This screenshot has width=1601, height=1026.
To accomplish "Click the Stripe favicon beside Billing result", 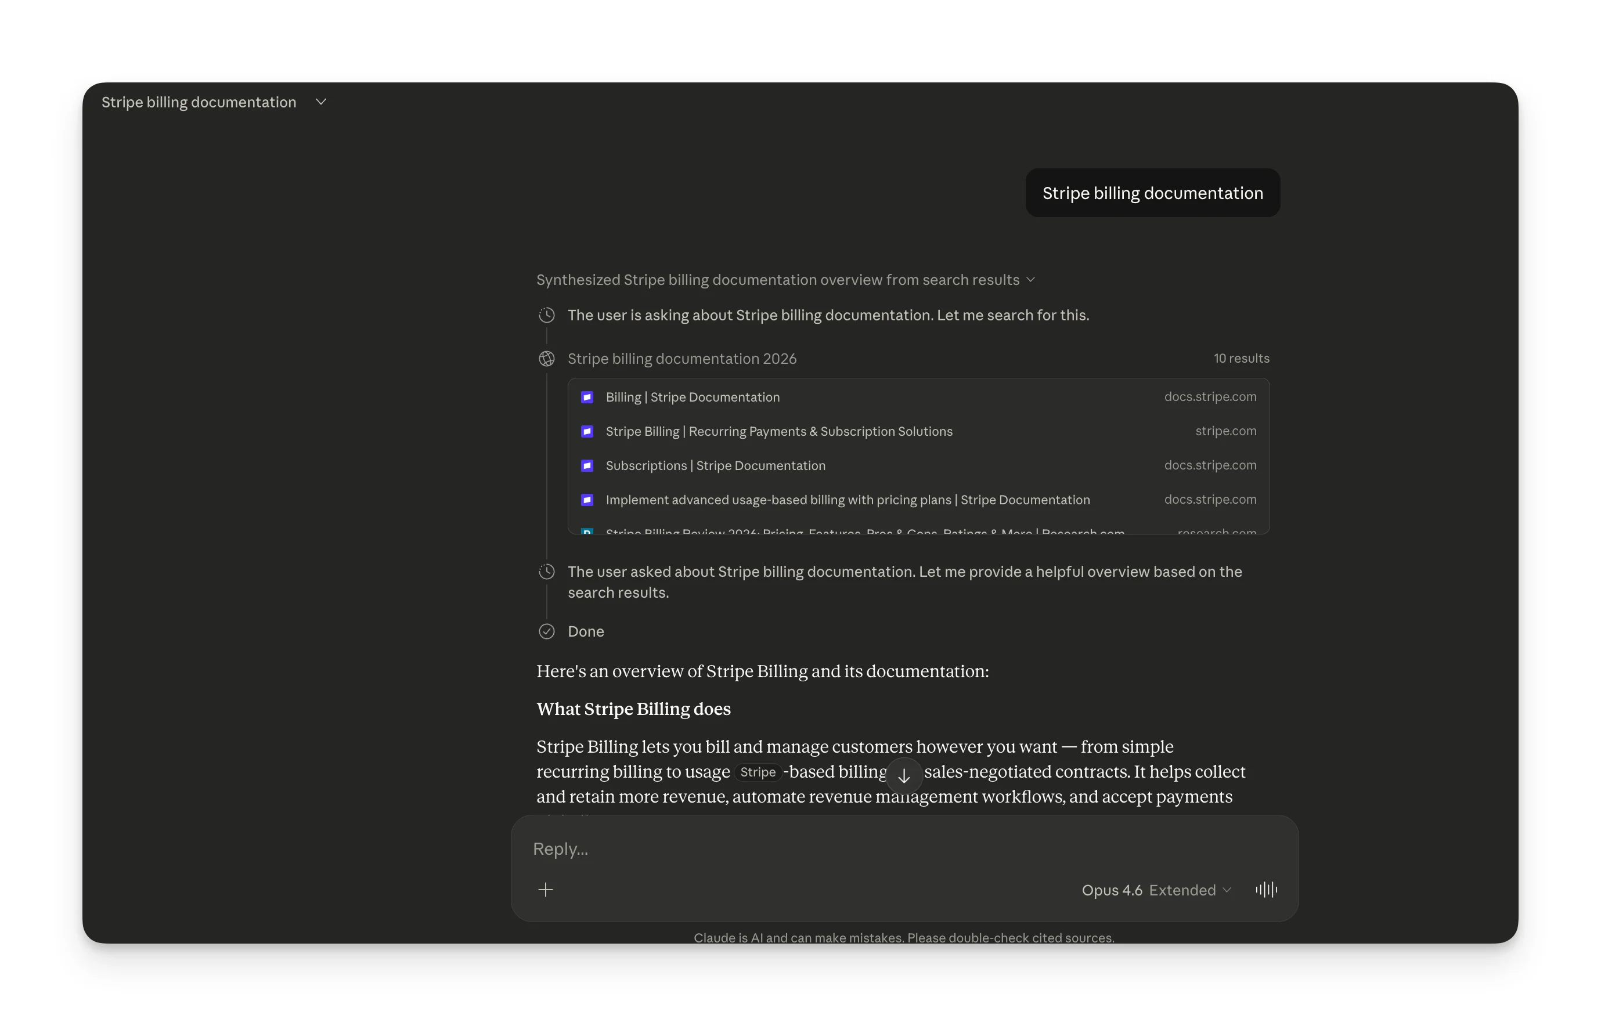I will point(587,398).
